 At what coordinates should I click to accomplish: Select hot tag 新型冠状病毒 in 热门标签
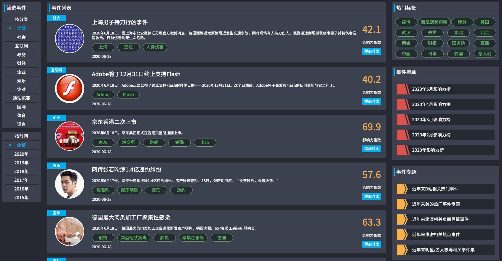(434, 22)
